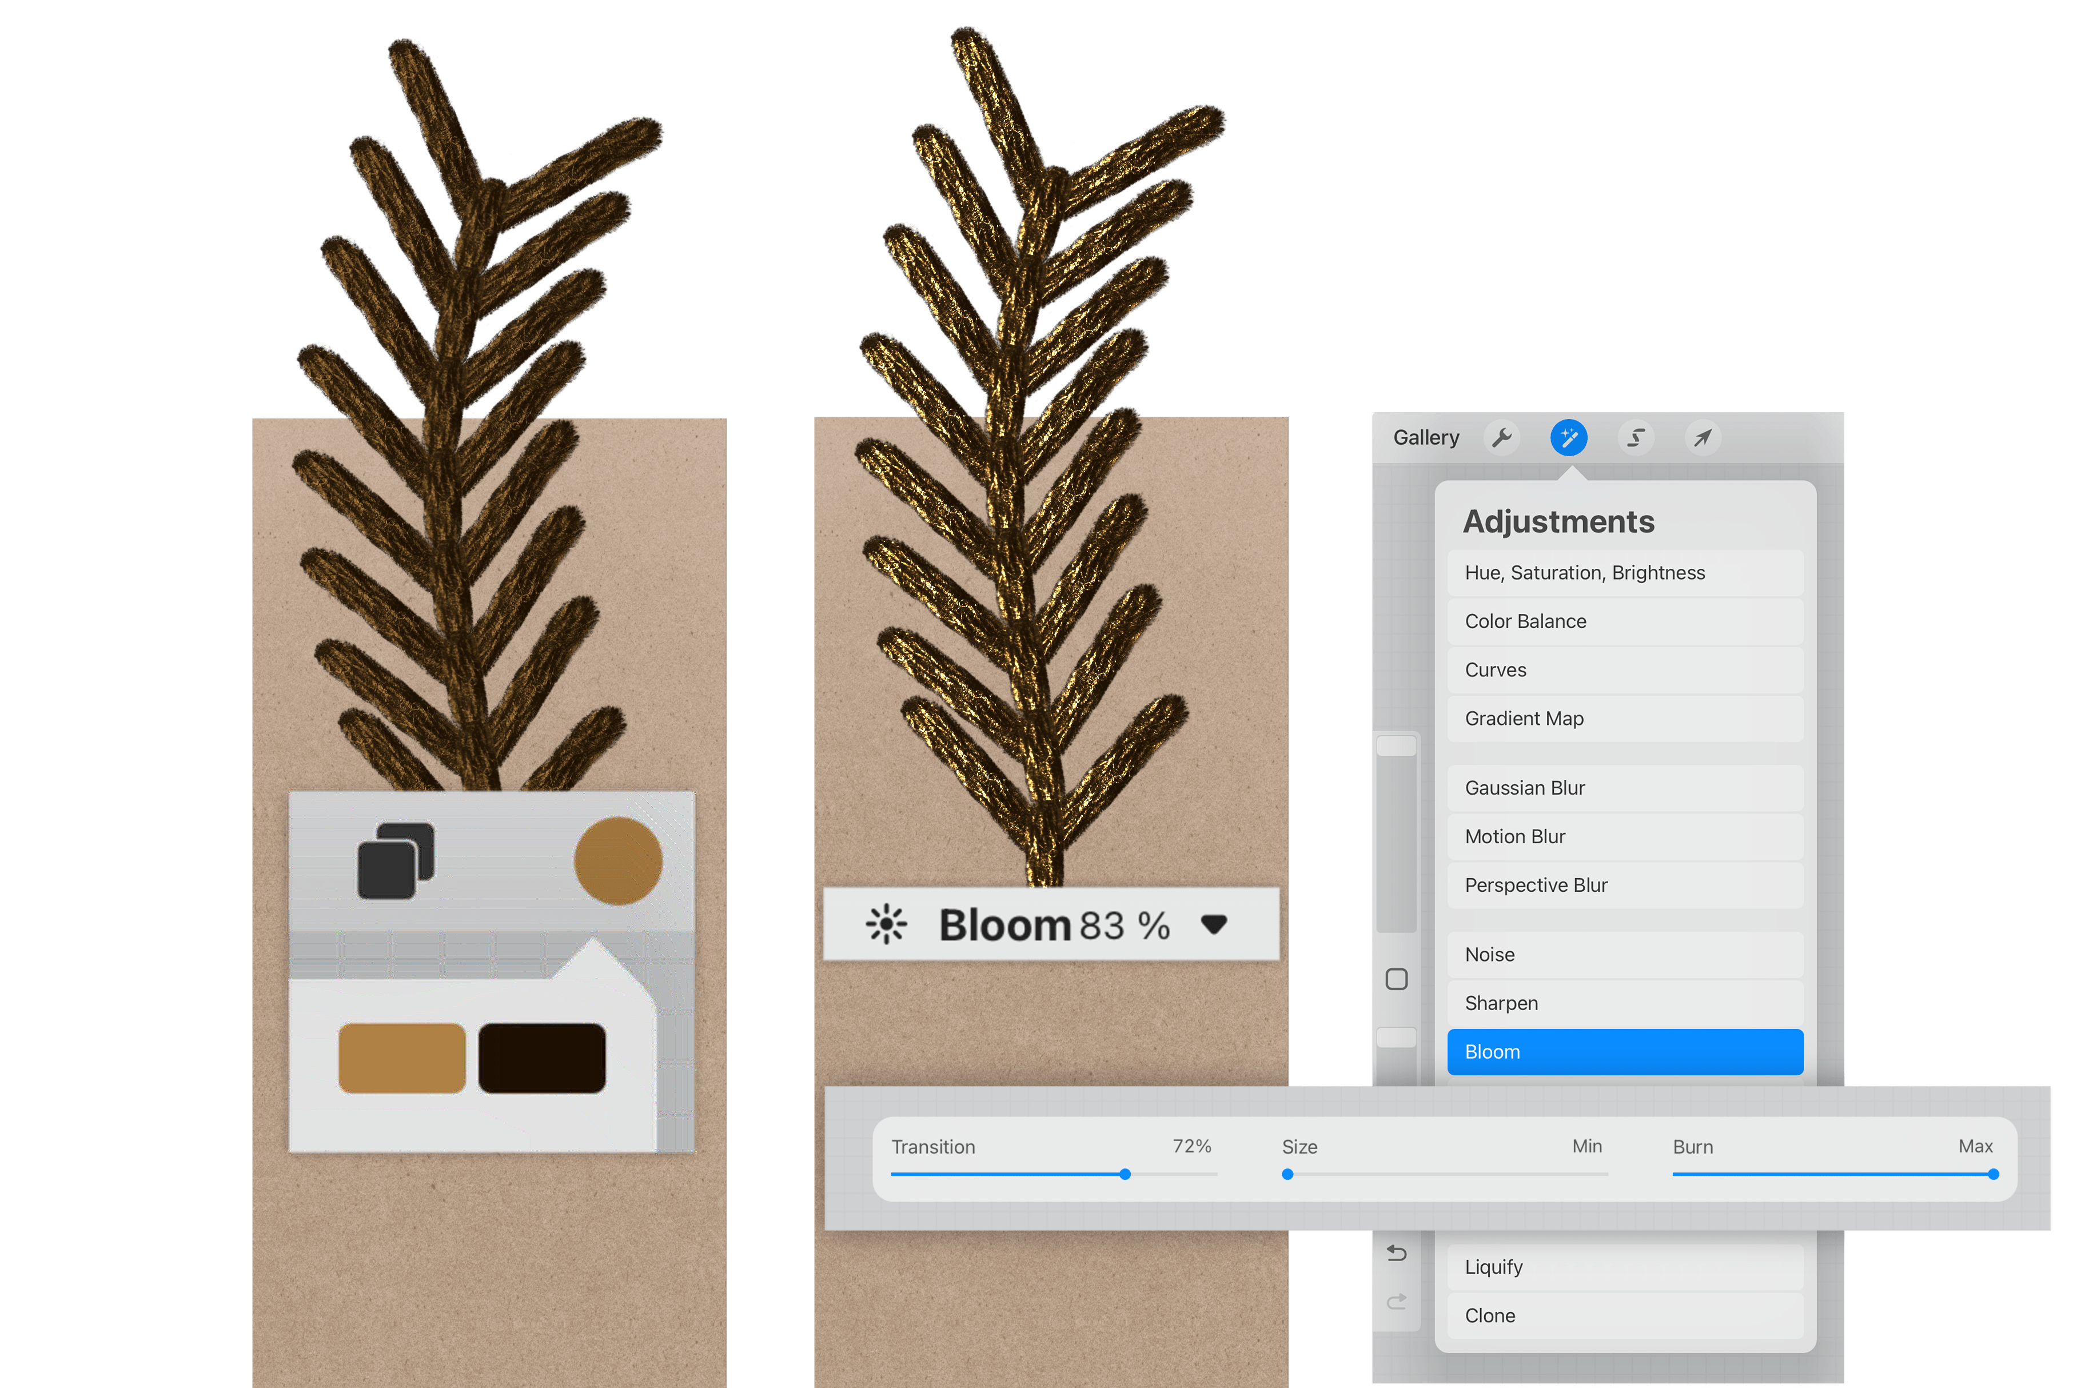Pick the tan gold rectangular swatch
This screenshot has width=2081, height=1388.
(x=402, y=1058)
